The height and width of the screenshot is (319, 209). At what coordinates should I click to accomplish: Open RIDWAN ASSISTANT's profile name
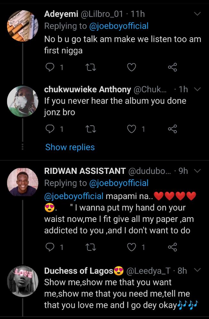[85, 171]
